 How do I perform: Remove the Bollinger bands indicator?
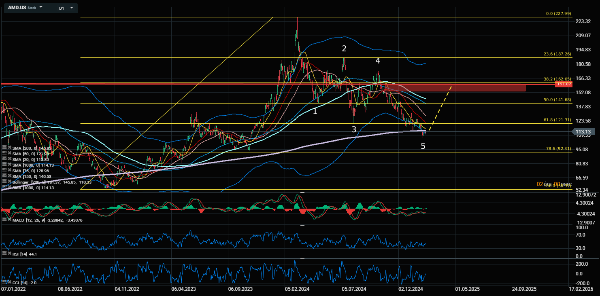9,182
